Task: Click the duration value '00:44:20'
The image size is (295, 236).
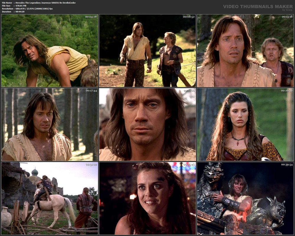Action: point(20,12)
